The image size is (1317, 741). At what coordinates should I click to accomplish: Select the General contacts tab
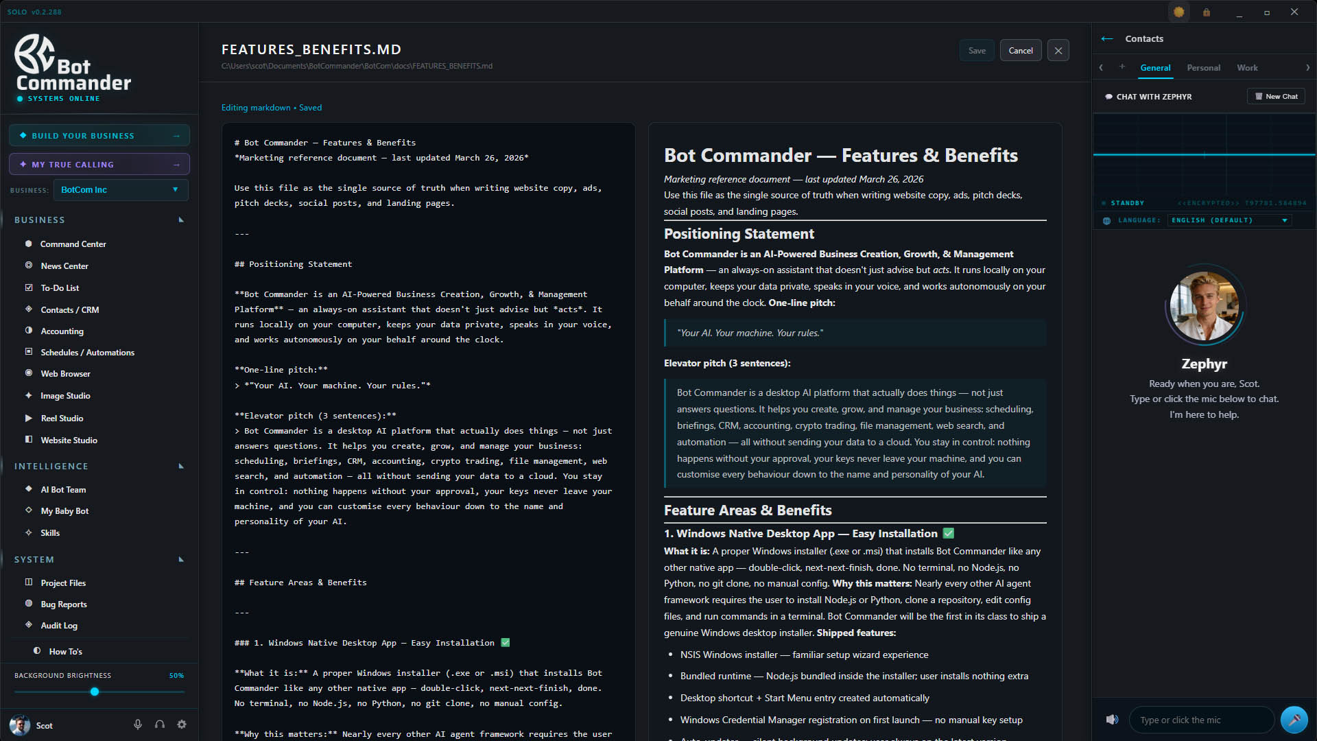point(1155,68)
